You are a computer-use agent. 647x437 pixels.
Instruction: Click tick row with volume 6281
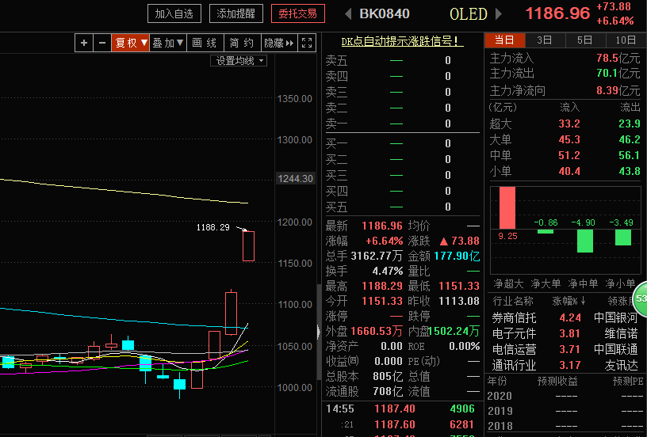(402, 424)
